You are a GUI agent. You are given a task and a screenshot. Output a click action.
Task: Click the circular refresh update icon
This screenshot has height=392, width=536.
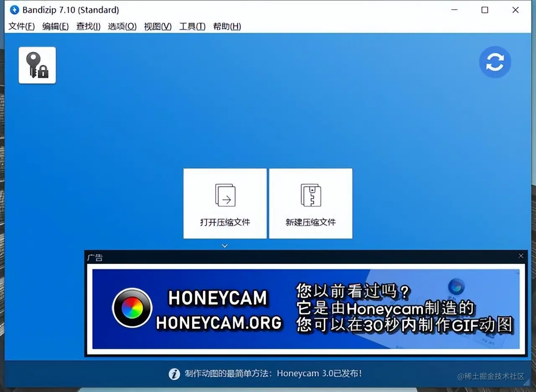(x=495, y=62)
